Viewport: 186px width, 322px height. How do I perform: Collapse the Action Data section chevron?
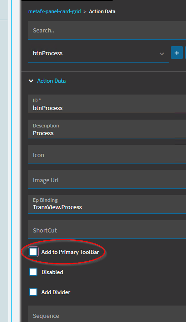pos(31,81)
